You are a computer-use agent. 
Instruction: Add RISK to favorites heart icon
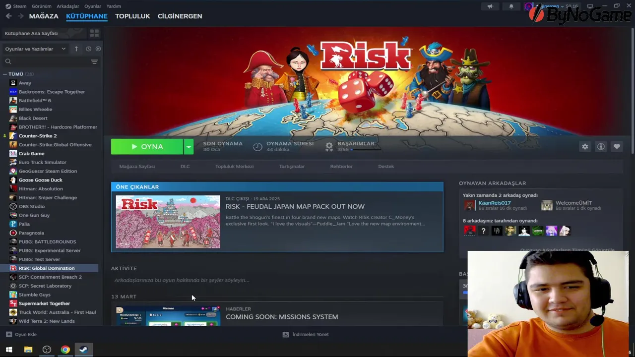tap(617, 147)
